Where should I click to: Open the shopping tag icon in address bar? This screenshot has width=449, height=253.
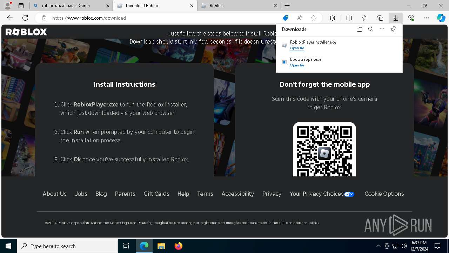click(x=286, y=18)
